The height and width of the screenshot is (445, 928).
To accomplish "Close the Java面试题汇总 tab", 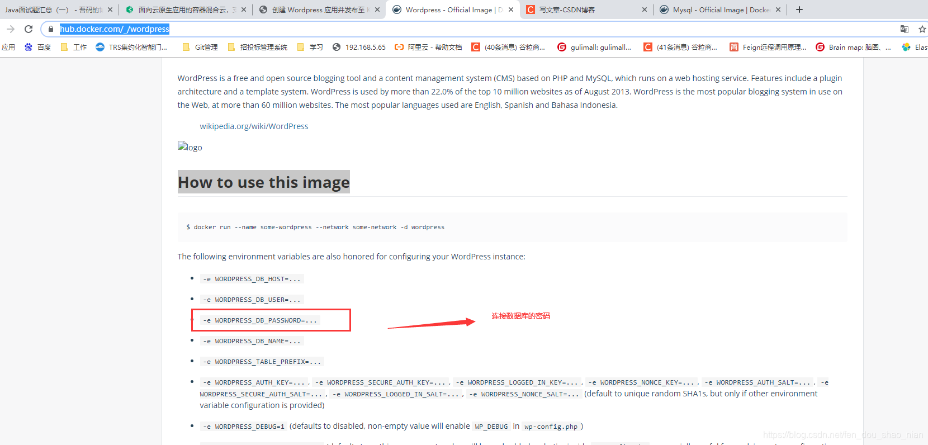I will click(x=110, y=10).
